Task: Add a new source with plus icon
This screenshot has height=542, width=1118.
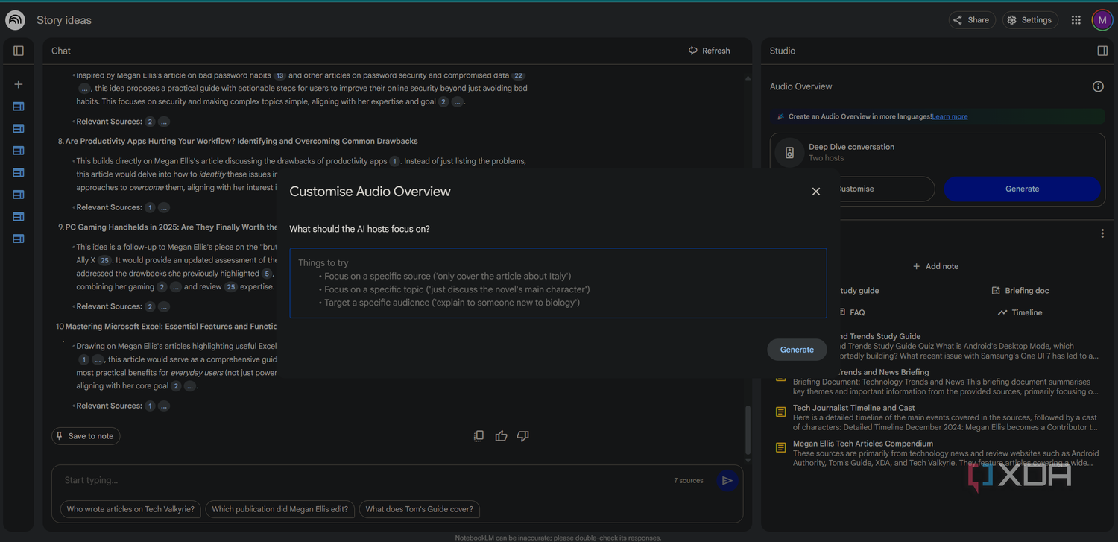Action: (x=19, y=84)
